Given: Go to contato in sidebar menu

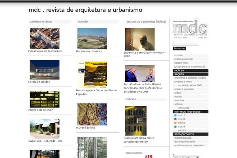Looking at the screenshot, I should (x=179, y=55).
